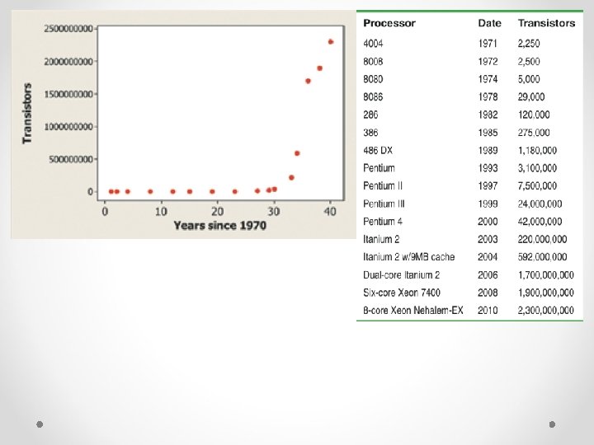Select the date 1997 cell
Image resolution: width=594 pixels, height=445 pixels.
(488, 185)
